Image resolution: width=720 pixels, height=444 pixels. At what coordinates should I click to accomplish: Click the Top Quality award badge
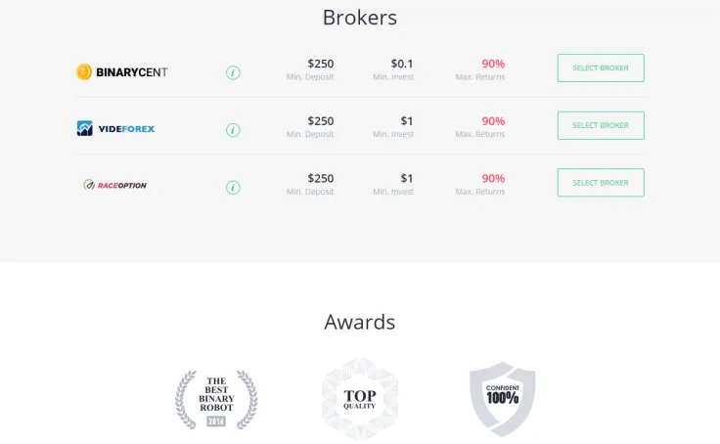[360, 399]
